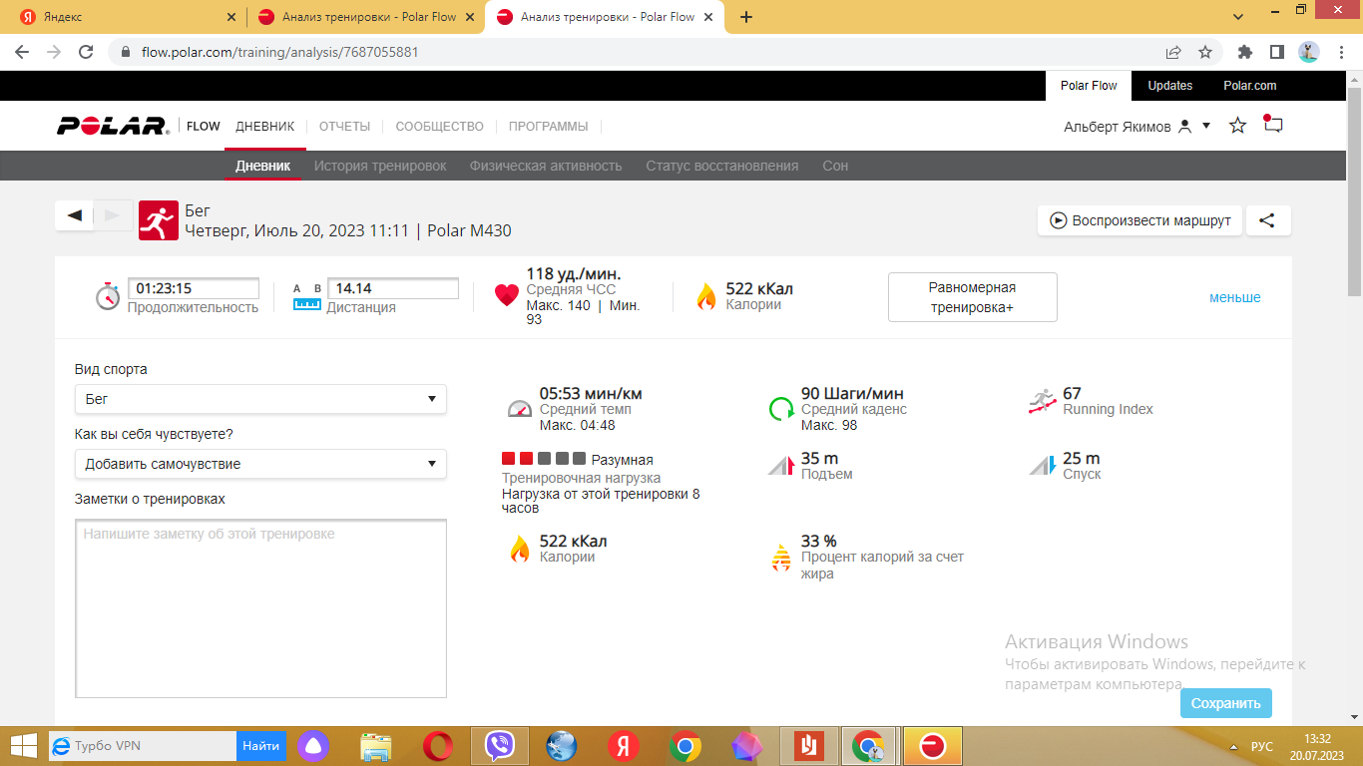The height and width of the screenshot is (766, 1363).
Task: Switch to Статус восстановления subtab
Action: [x=722, y=166]
